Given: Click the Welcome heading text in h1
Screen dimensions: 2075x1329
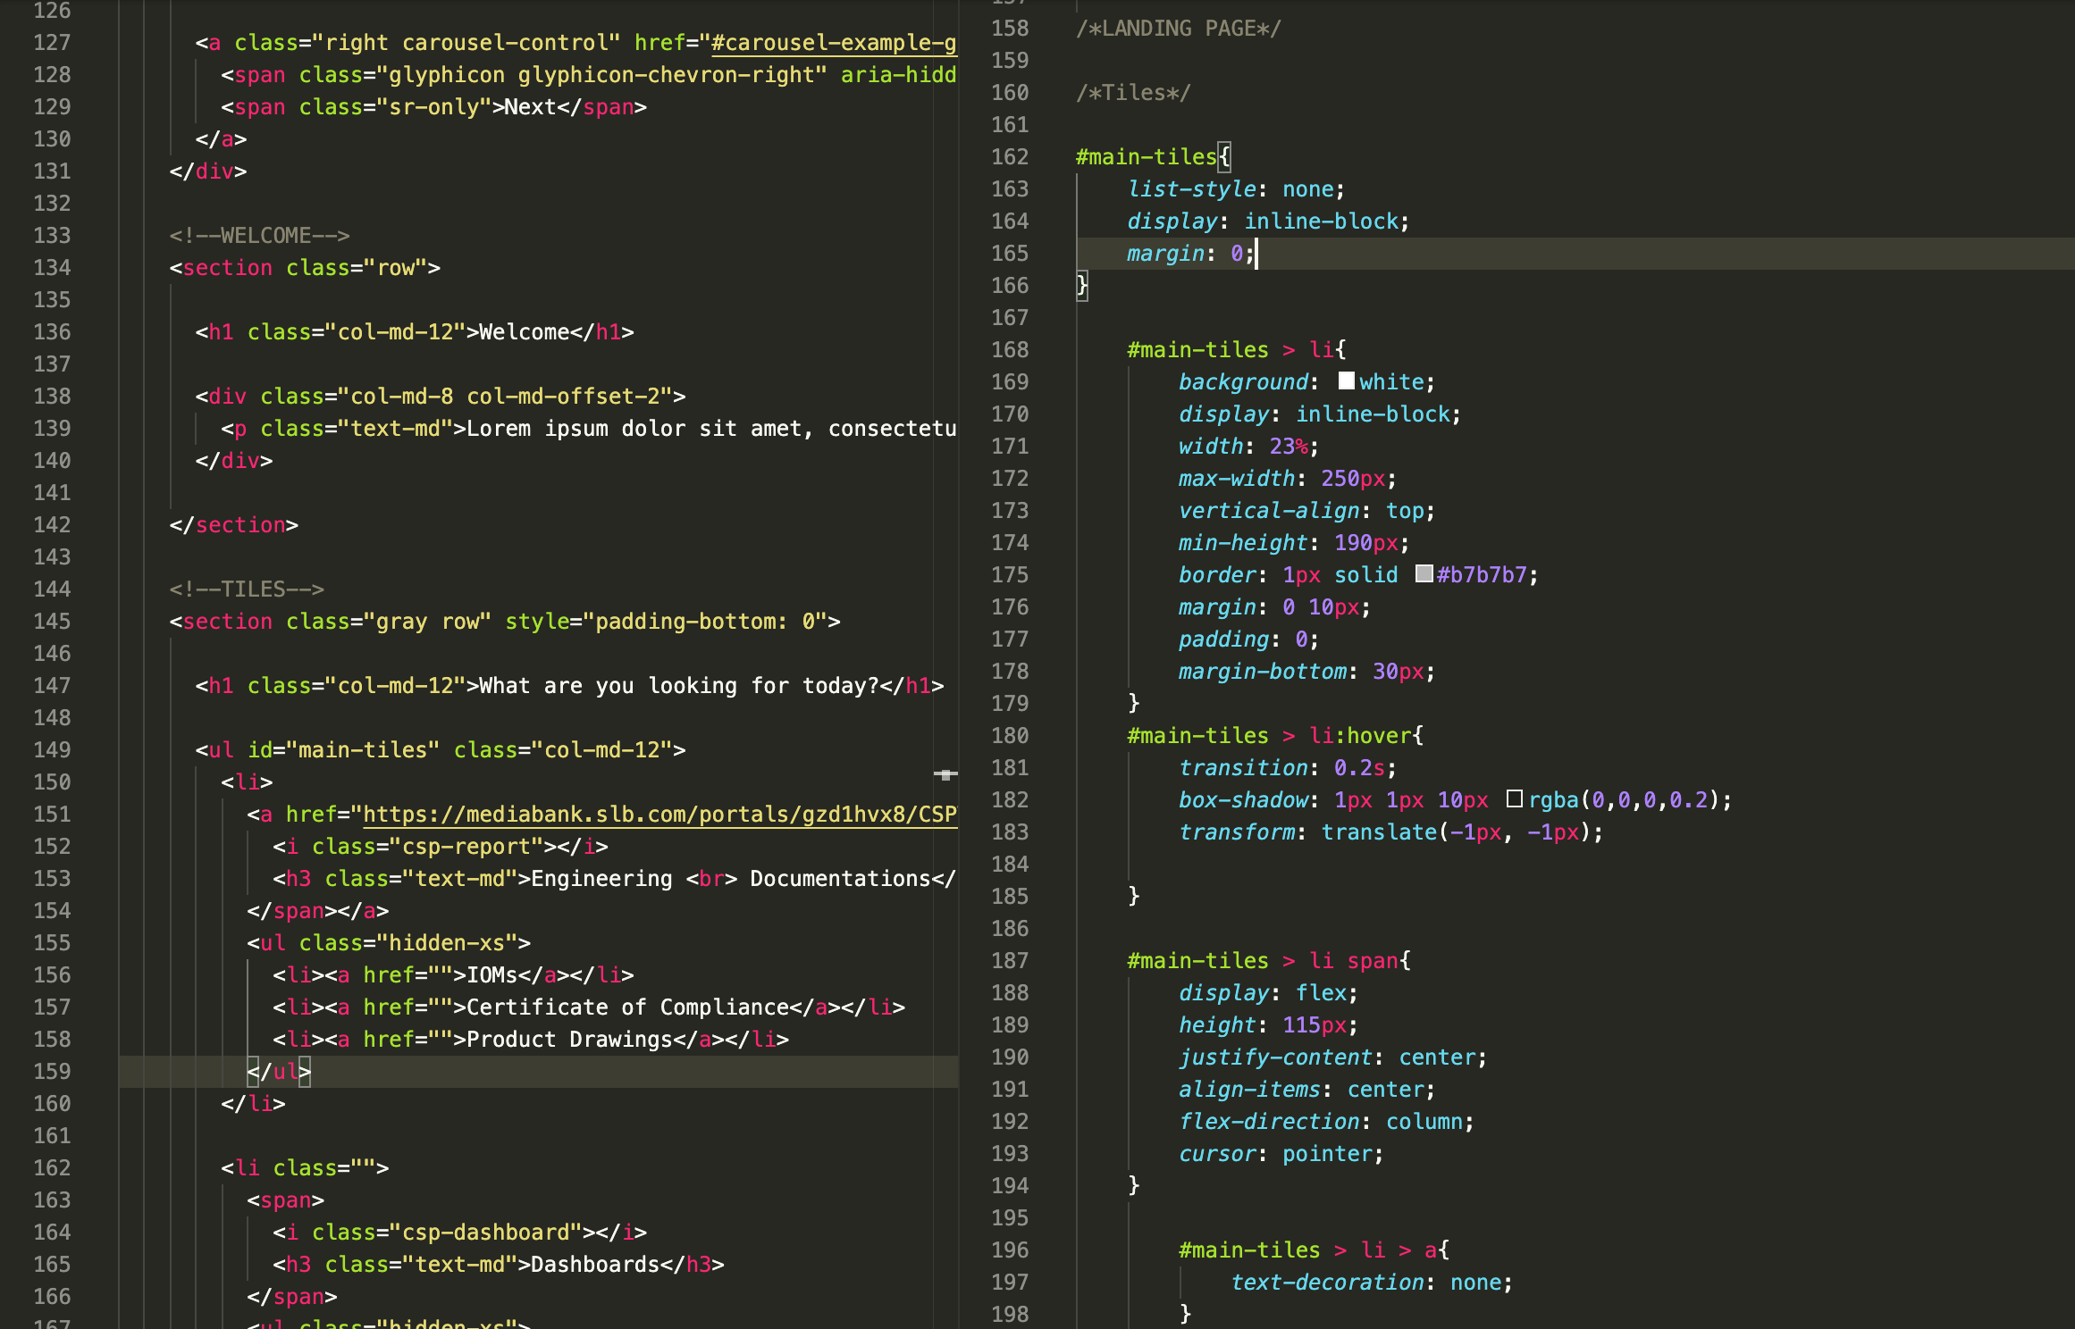Looking at the screenshot, I should pos(525,332).
